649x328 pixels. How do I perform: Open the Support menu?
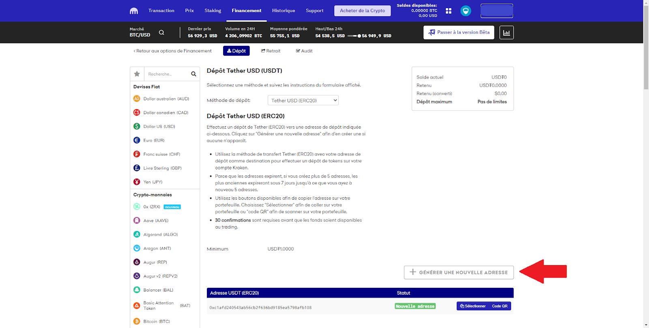[x=315, y=11]
